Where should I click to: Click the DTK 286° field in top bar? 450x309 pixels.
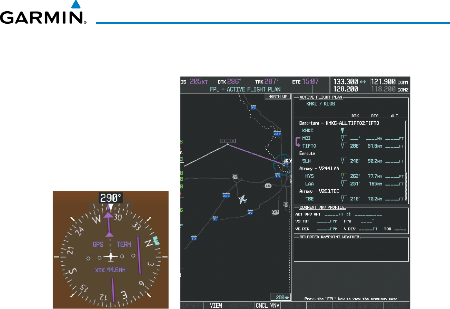click(229, 82)
